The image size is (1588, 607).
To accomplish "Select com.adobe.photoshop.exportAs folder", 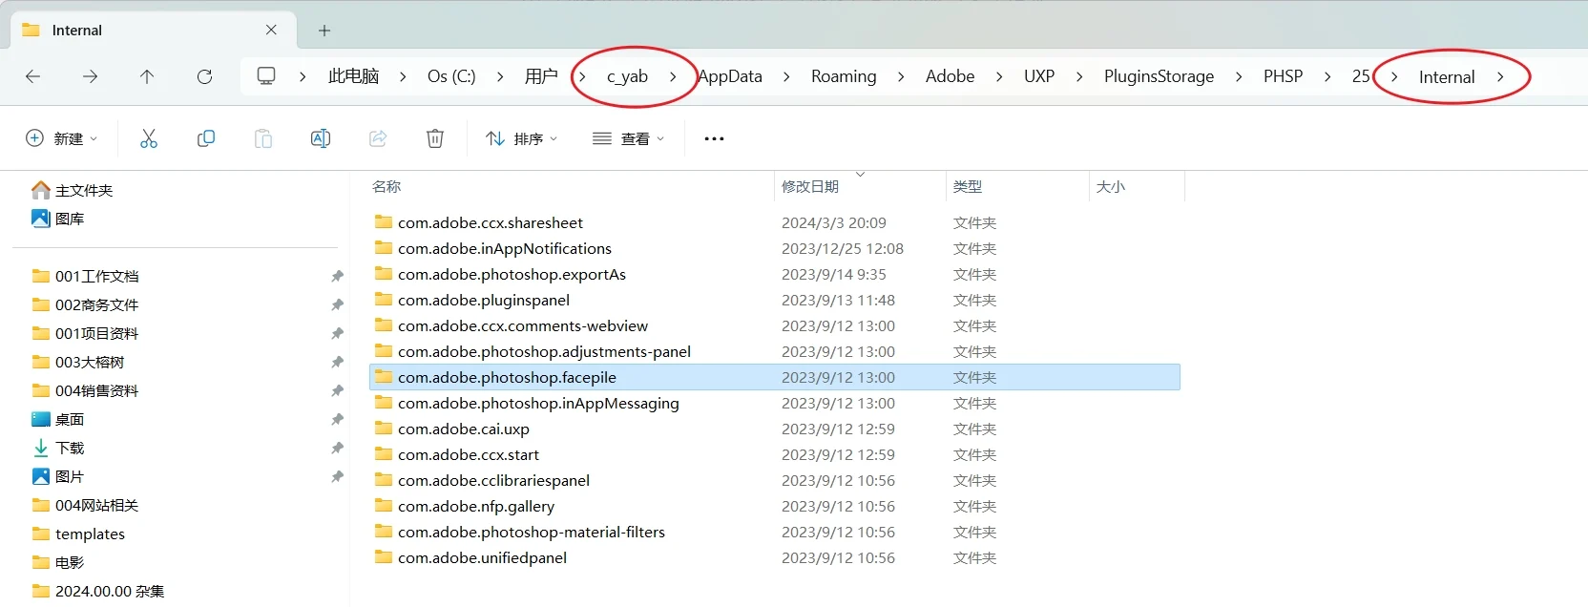I will tap(500, 274).
